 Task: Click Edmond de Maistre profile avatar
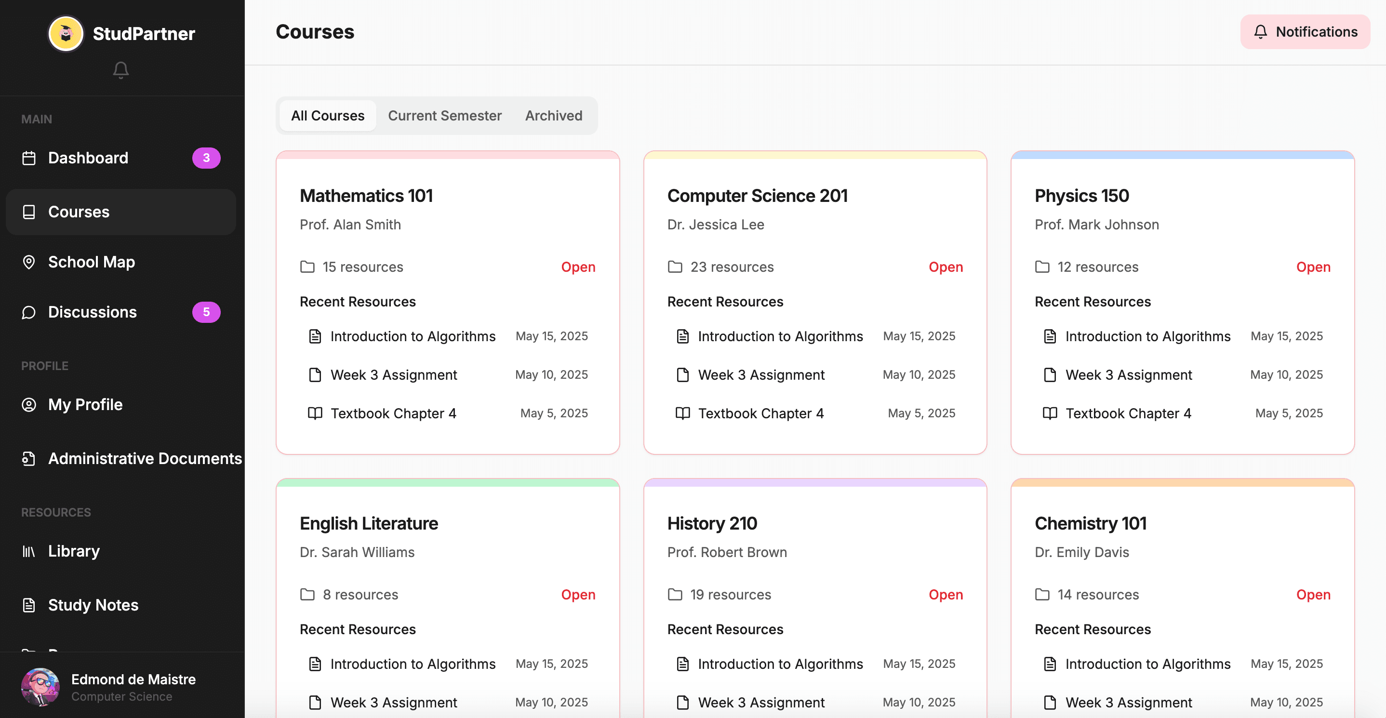40,687
